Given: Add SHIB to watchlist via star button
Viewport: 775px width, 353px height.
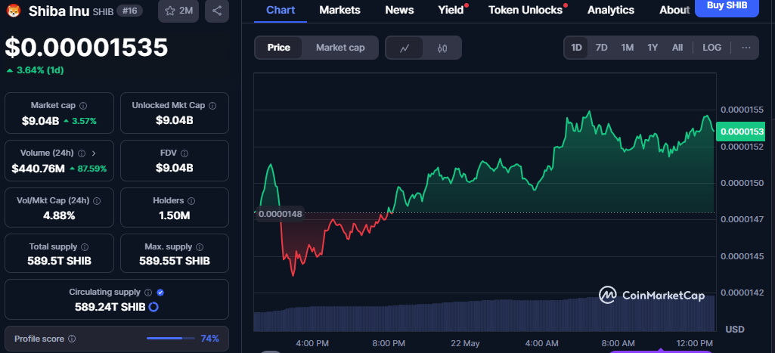Looking at the screenshot, I should click(x=178, y=11).
